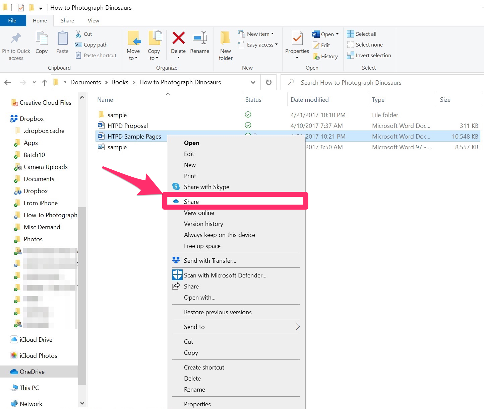This screenshot has height=409, width=484.
Task: Click the History icon in Open group
Action: tap(316, 57)
